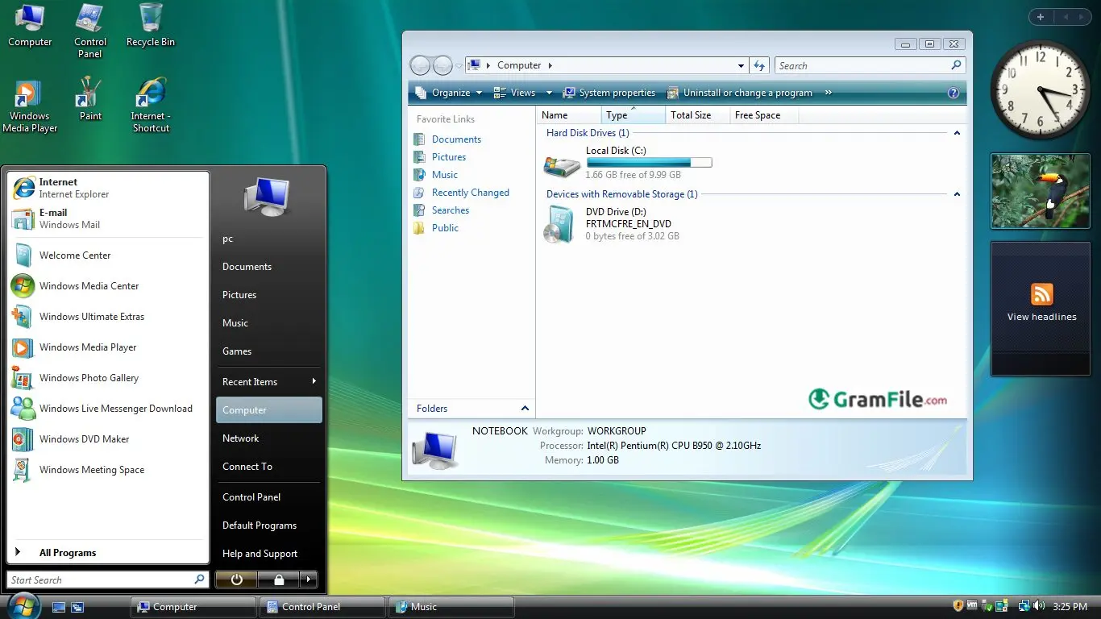Screen dimensions: 1101x619
Task: Select the DVD Drive (D:) icon
Action: pyautogui.click(x=559, y=225)
